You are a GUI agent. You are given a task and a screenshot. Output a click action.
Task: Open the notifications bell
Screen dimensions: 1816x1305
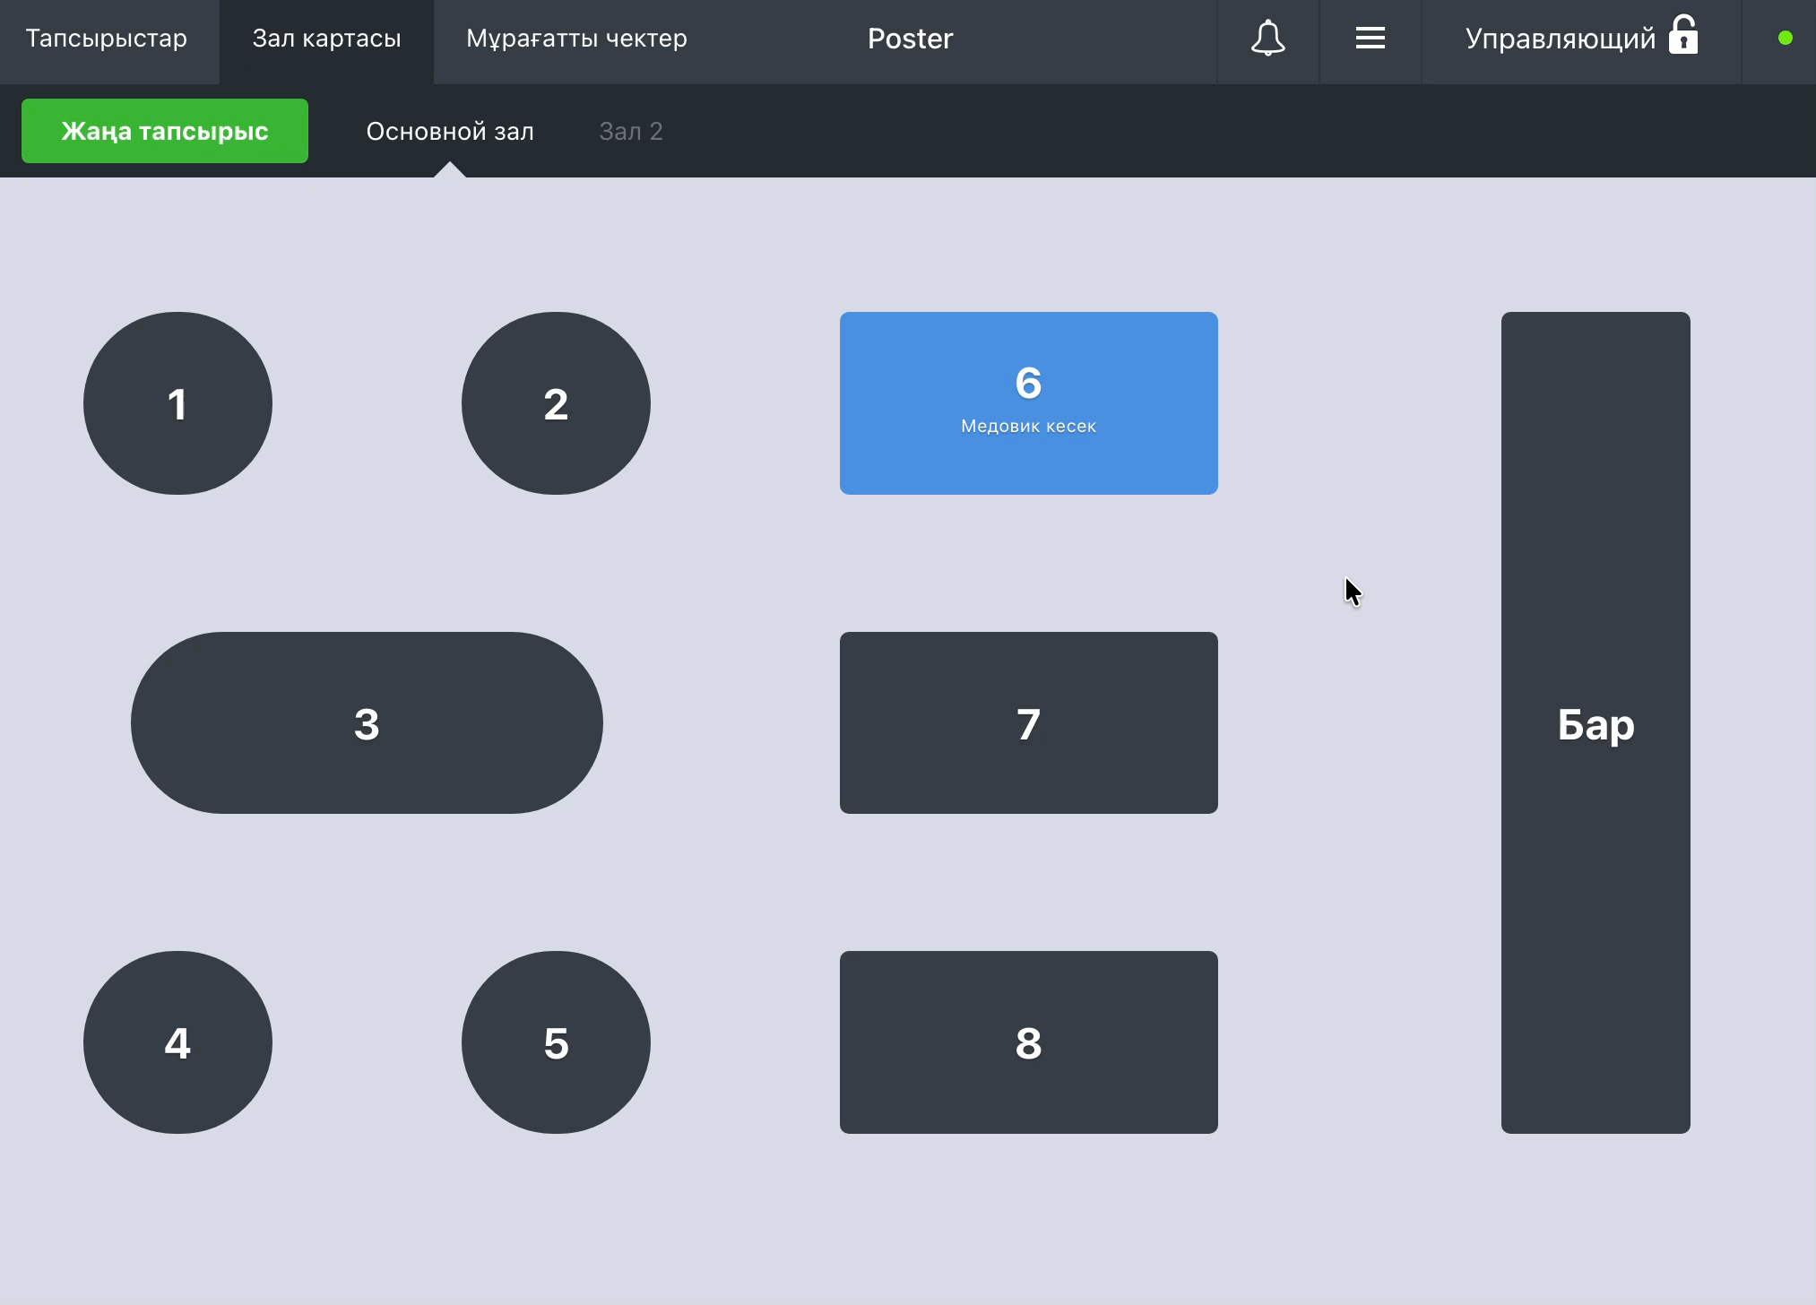(1267, 39)
